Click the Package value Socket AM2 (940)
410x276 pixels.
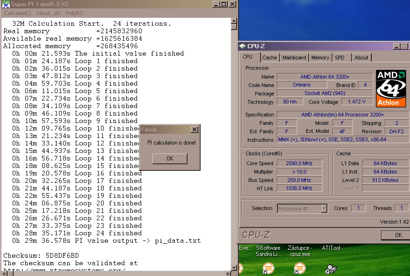tap(325, 94)
